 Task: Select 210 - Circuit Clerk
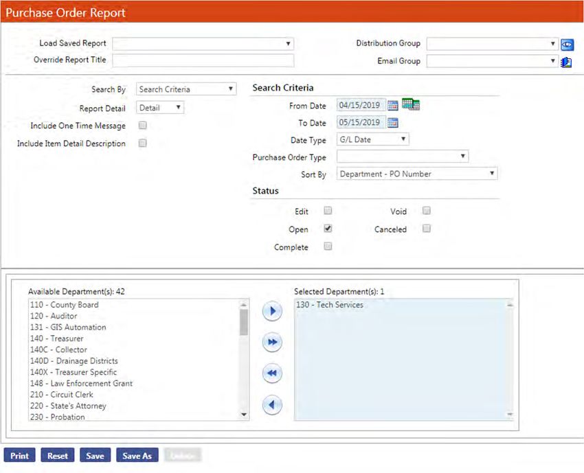point(61,394)
